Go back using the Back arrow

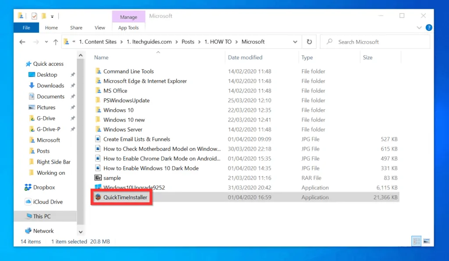point(22,42)
